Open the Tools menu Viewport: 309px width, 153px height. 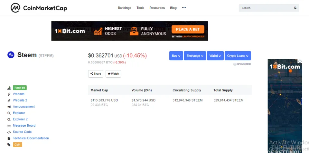click(x=140, y=8)
